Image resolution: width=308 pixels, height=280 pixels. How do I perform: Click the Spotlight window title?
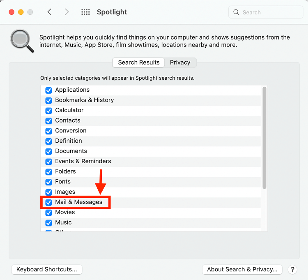click(x=112, y=12)
